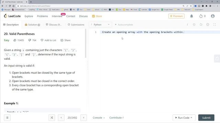The width and height of the screenshot is (220, 123).
Task: Click Add to List
Action: pyautogui.click(x=48, y=40)
